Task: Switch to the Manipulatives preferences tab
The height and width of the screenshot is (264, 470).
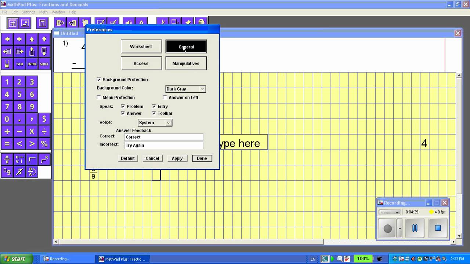Action: 186,63
